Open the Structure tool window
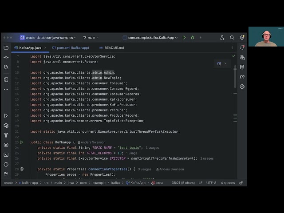Image resolution: width=284 pixels, height=213 pixels. [x=6, y=80]
